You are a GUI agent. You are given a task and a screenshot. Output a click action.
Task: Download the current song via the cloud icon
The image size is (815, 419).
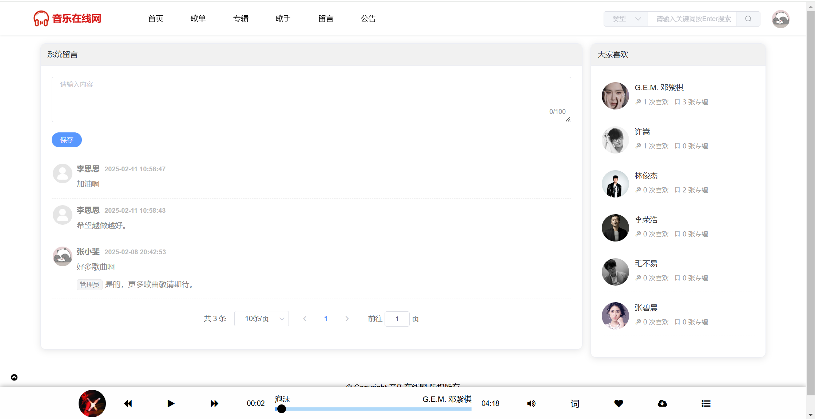pos(662,403)
